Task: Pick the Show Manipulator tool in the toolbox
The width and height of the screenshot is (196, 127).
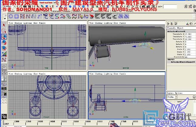Action: tap(4, 54)
